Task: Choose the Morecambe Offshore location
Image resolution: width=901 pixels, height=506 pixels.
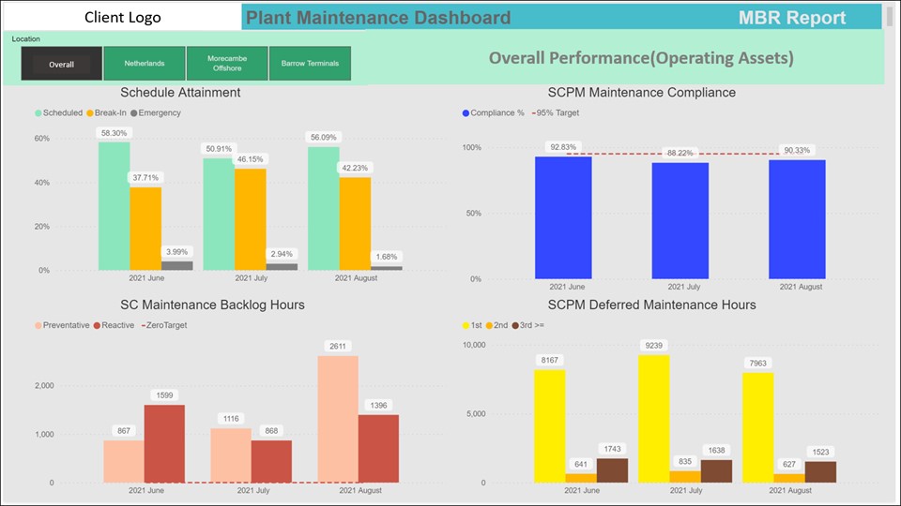Action: click(227, 64)
